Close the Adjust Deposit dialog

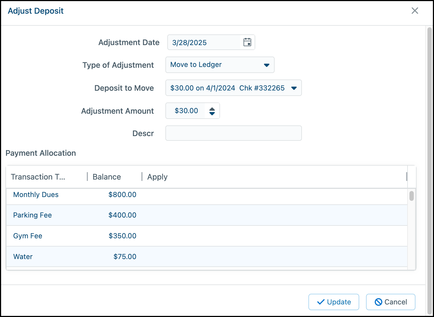click(x=415, y=11)
